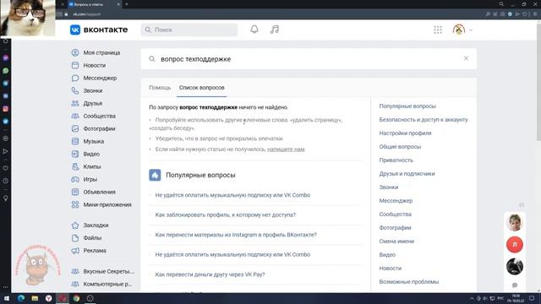Screen dimensions: 541x304
Task: Select Популярные вопросы category on right
Action: [407, 106]
